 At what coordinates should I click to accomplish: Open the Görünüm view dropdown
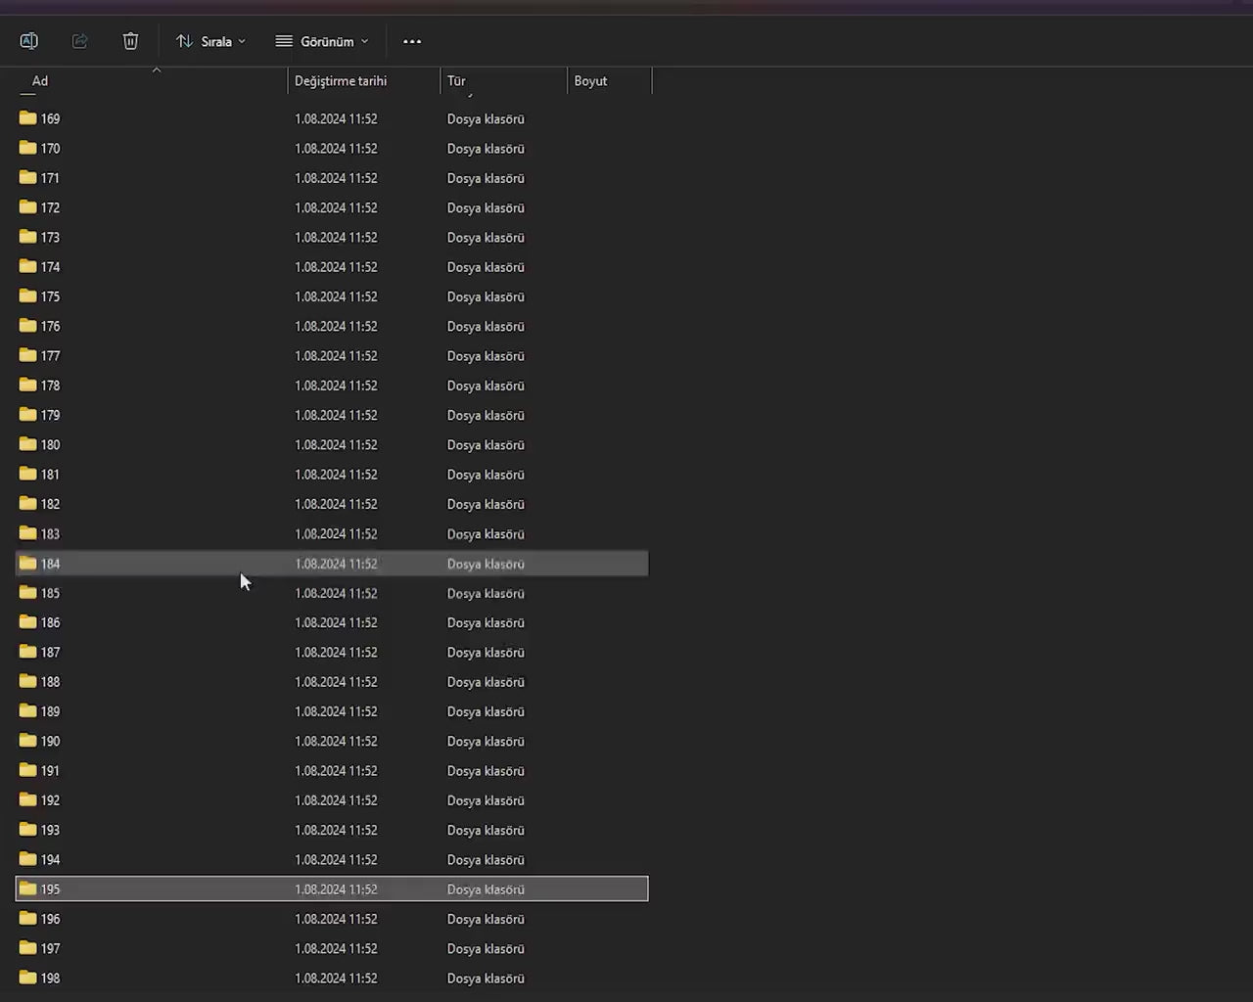(x=322, y=41)
